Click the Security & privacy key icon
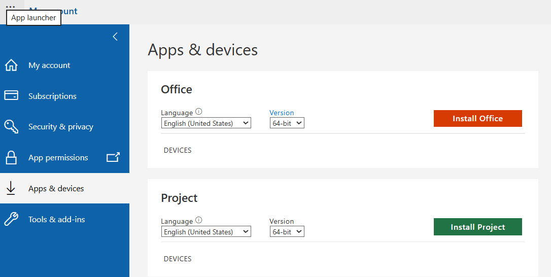Screen dimensions: 551x277 click(11, 126)
